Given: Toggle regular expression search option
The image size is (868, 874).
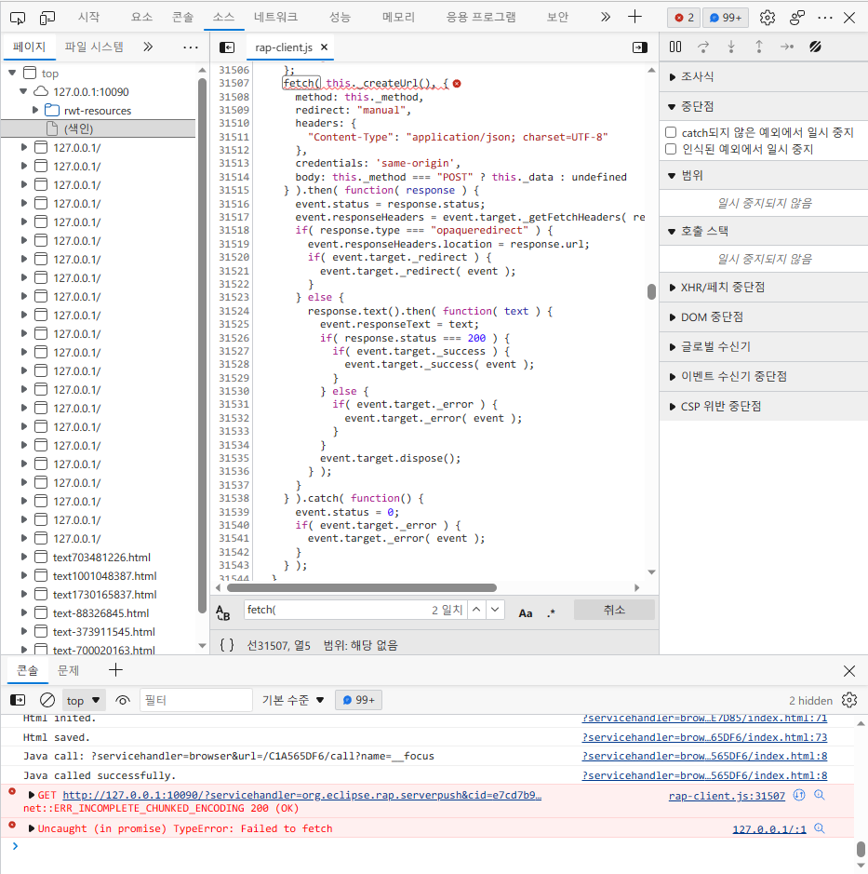Looking at the screenshot, I should (x=551, y=613).
